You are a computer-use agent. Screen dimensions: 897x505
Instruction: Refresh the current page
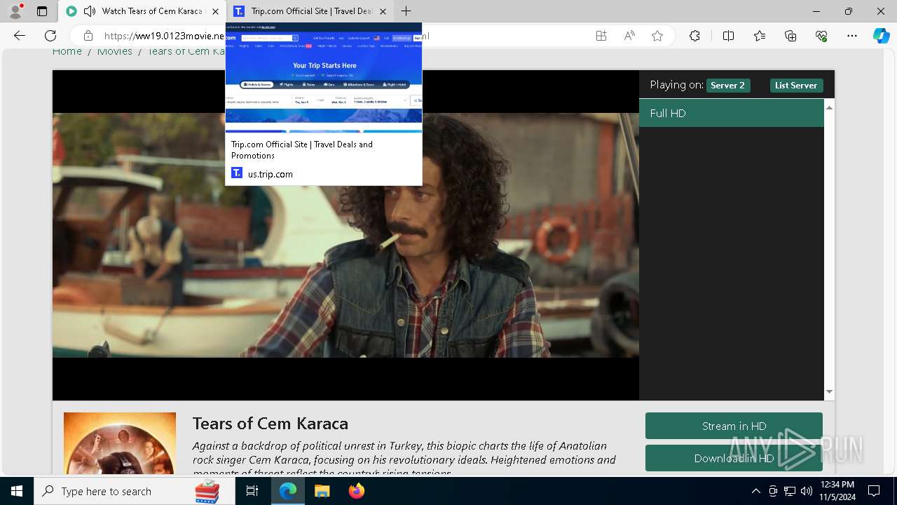[x=50, y=36]
